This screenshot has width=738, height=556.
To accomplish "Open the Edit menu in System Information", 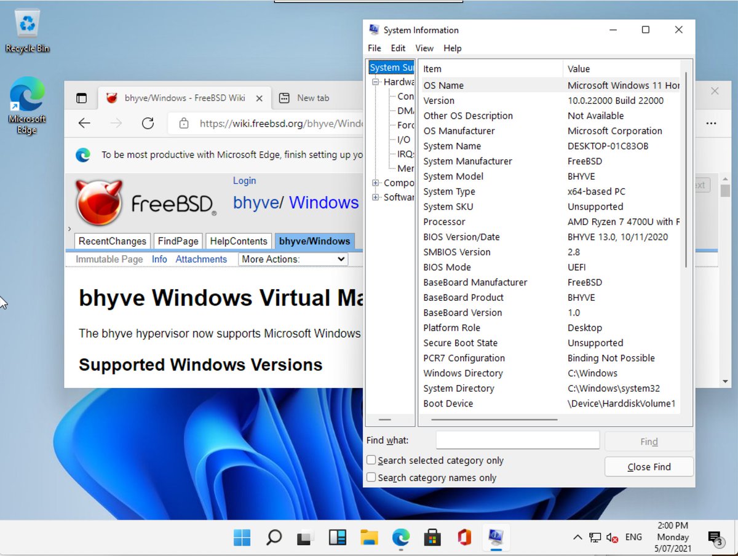I will coord(398,48).
